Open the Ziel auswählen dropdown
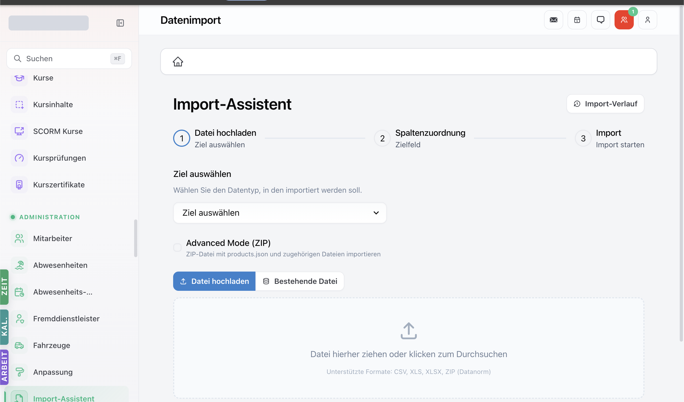 tap(280, 213)
